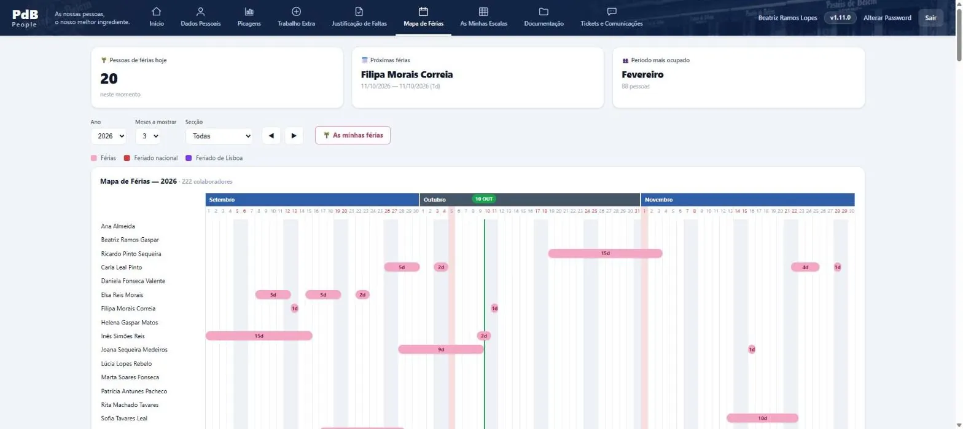Image resolution: width=963 pixels, height=429 pixels.
Task: Click Elsa Reis Morais' 2d vacation bar
Action: 362,294
